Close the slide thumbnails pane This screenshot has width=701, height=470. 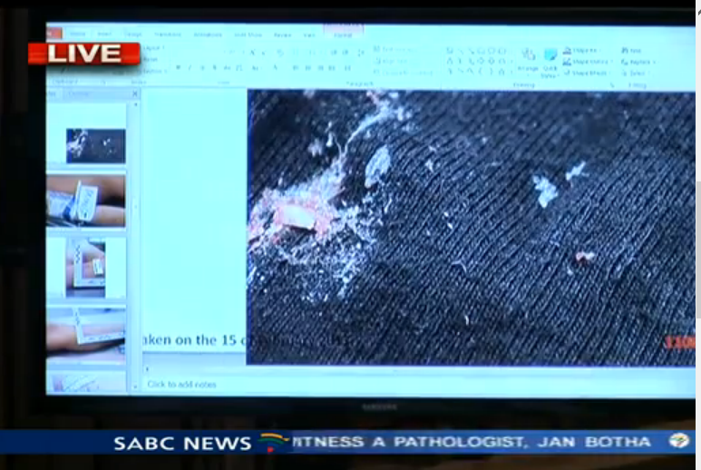[135, 93]
